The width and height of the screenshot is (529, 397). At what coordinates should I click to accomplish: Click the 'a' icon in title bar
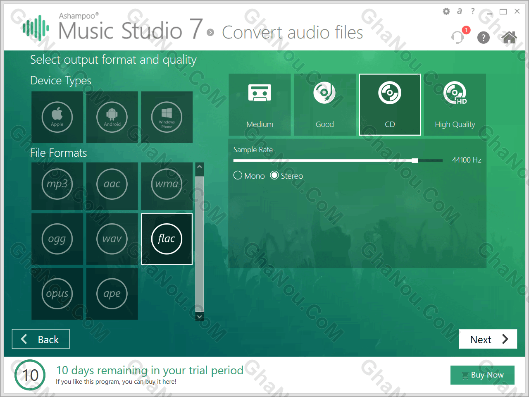pyautogui.click(x=460, y=12)
